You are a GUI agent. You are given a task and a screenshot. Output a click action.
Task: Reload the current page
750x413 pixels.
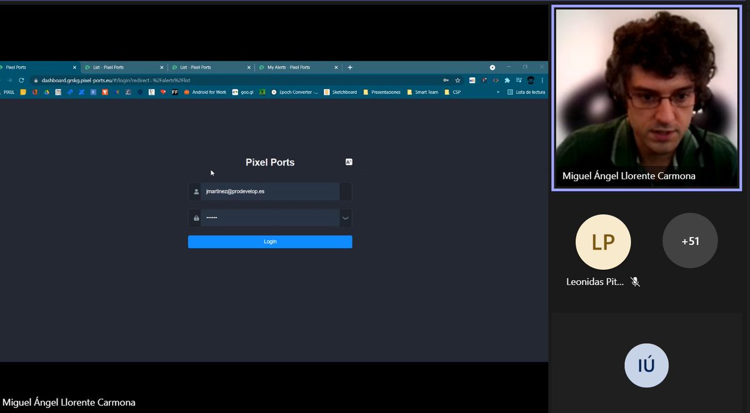tap(21, 81)
